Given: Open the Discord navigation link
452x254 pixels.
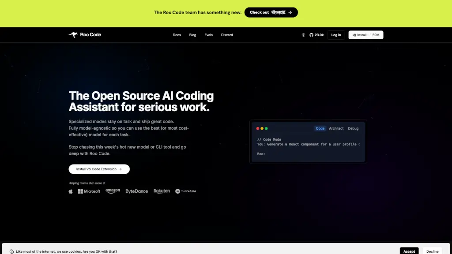Looking at the screenshot, I should (227, 35).
